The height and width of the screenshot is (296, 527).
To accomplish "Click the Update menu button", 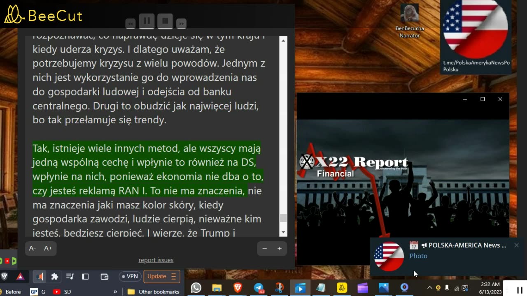I will tap(162, 276).
